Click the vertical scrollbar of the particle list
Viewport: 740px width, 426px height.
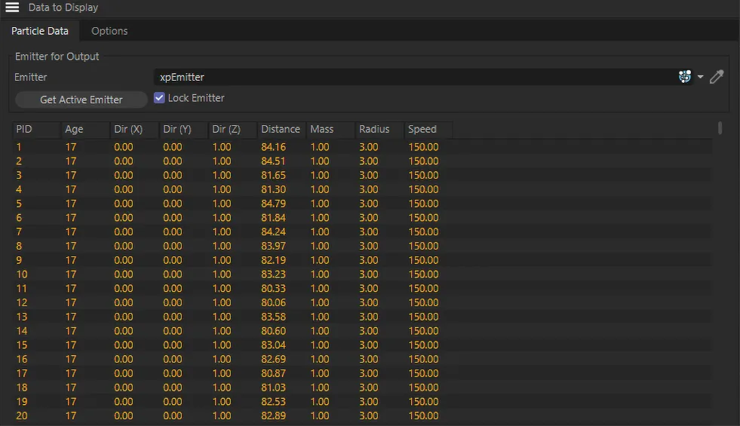(x=720, y=128)
